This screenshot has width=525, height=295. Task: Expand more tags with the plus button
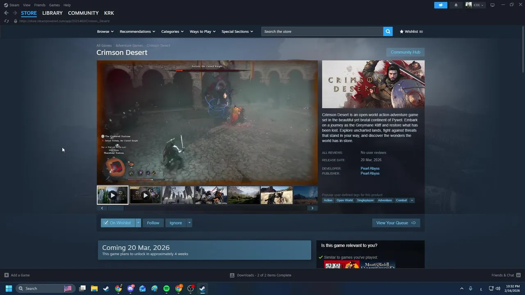tap(412, 200)
